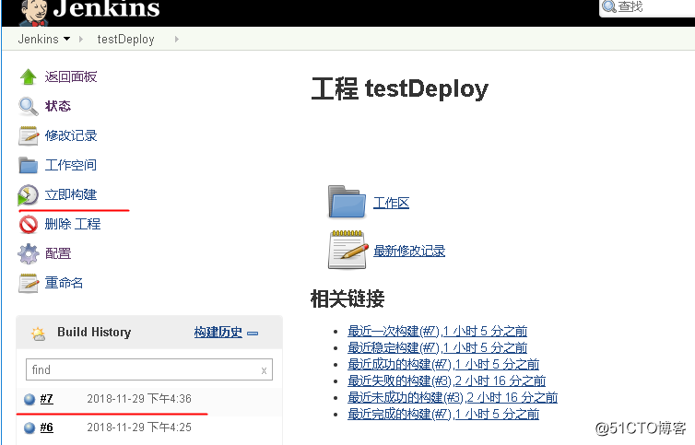The width and height of the screenshot is (695, 445).
Task: Click the 2018-11-29 下午4:36 timestamp
Action: coord(139,399)
